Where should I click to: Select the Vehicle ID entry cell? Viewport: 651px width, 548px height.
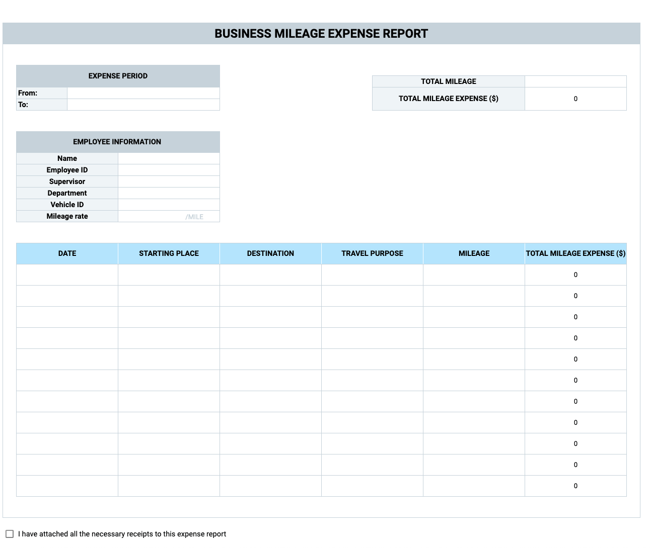168,204
